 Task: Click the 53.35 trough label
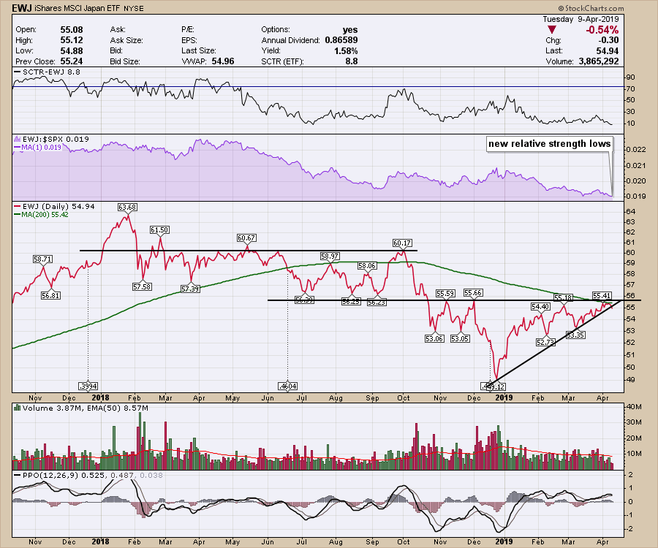(575, 335)
